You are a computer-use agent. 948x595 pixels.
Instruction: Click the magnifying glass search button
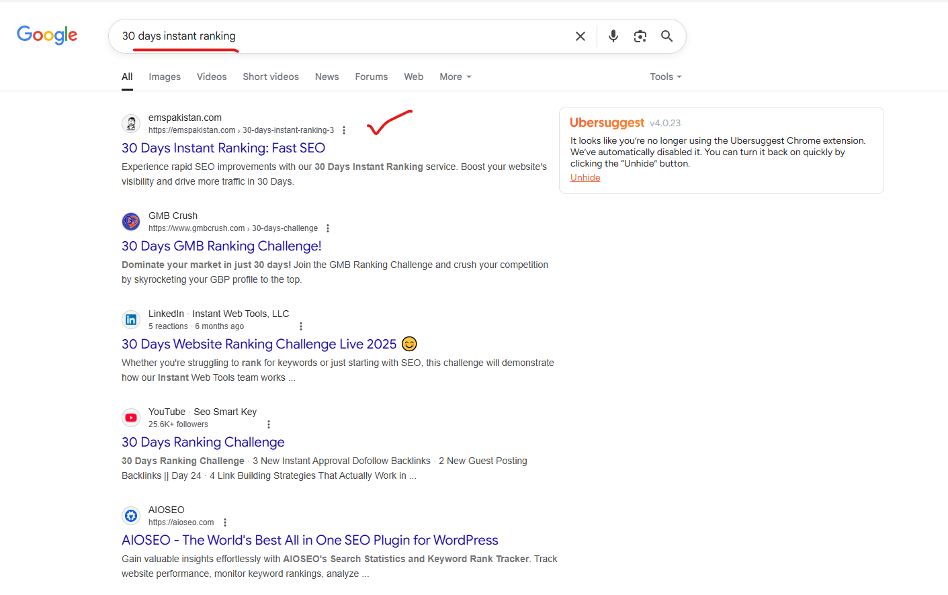pyautogui.click(x=666, y=36)
